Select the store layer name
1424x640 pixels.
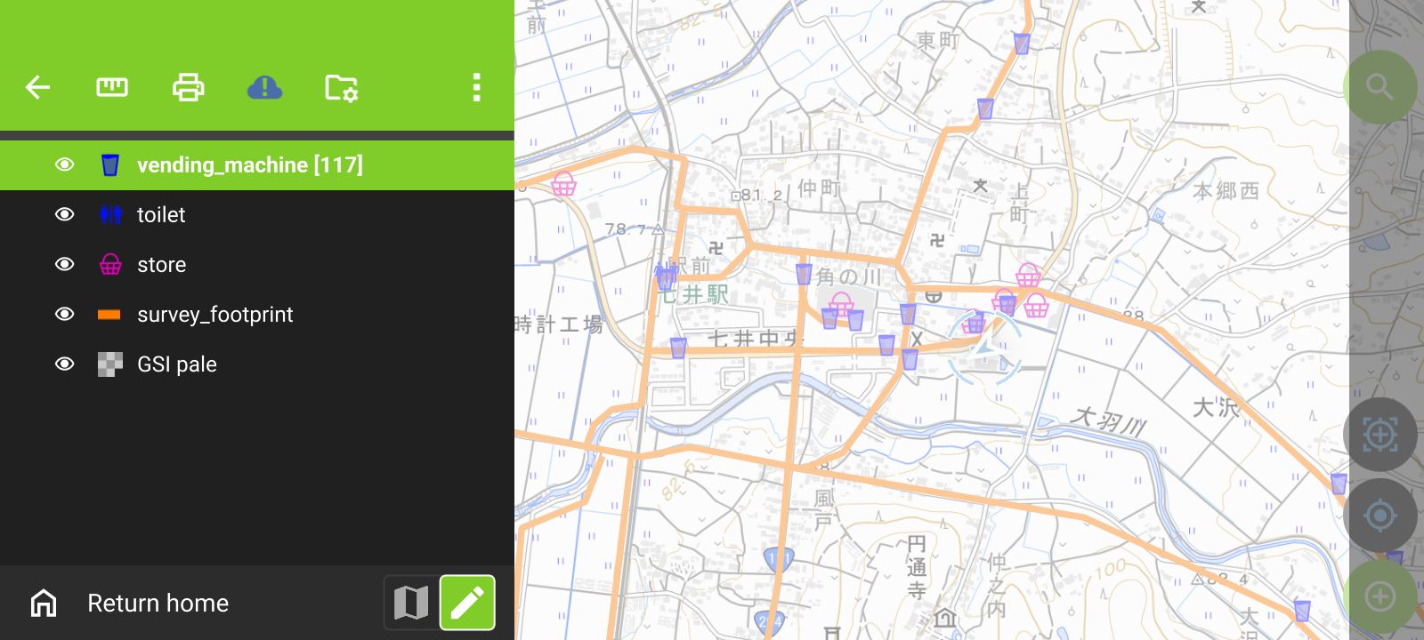(x=162, y=264)
